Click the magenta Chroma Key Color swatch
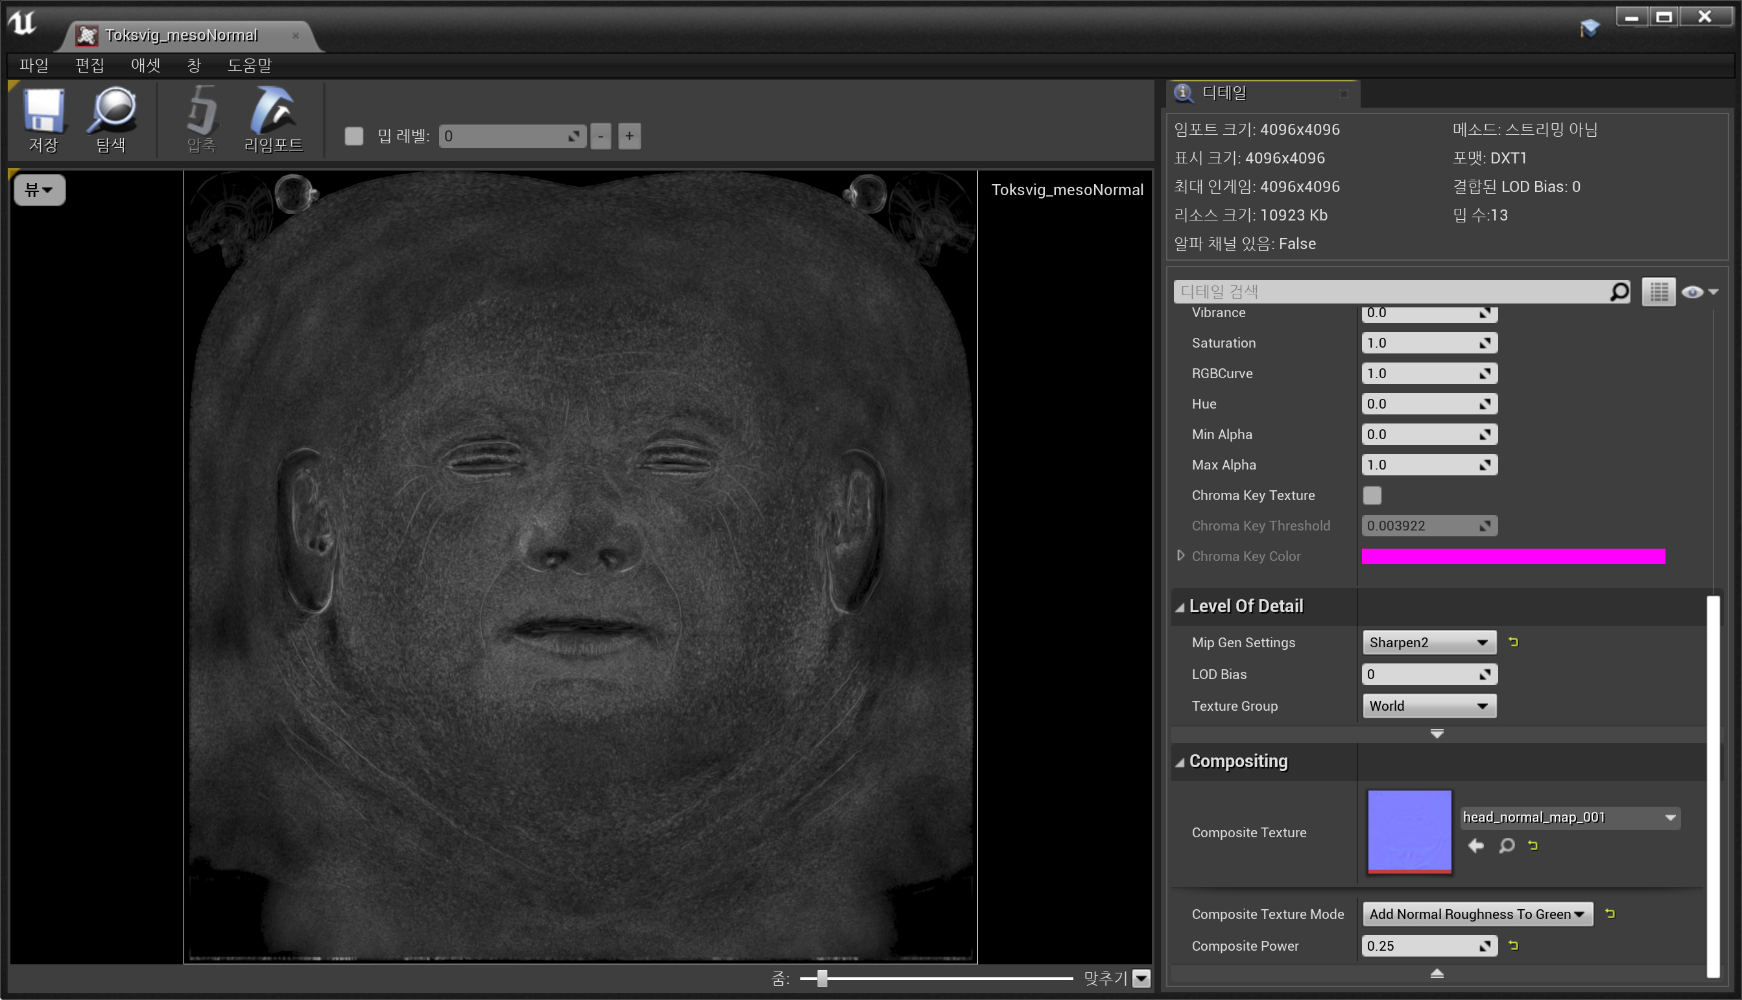1742x1000 pixels. (x=1513, y=556)
